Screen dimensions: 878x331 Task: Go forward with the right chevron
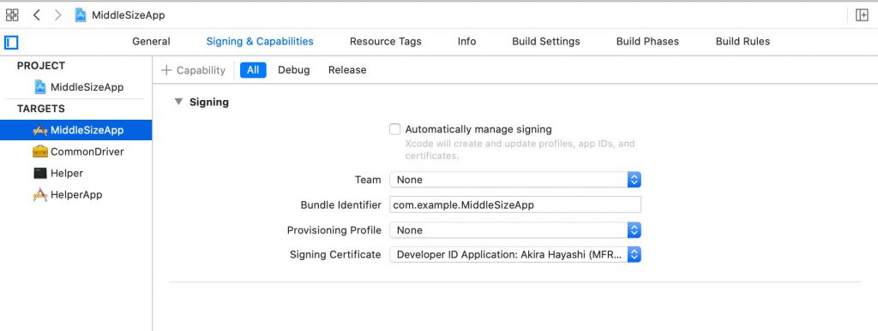pos(57,15)
